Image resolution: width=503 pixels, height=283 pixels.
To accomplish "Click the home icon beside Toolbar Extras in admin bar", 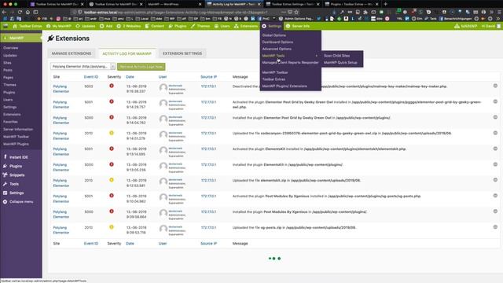I will pos(15,26).
